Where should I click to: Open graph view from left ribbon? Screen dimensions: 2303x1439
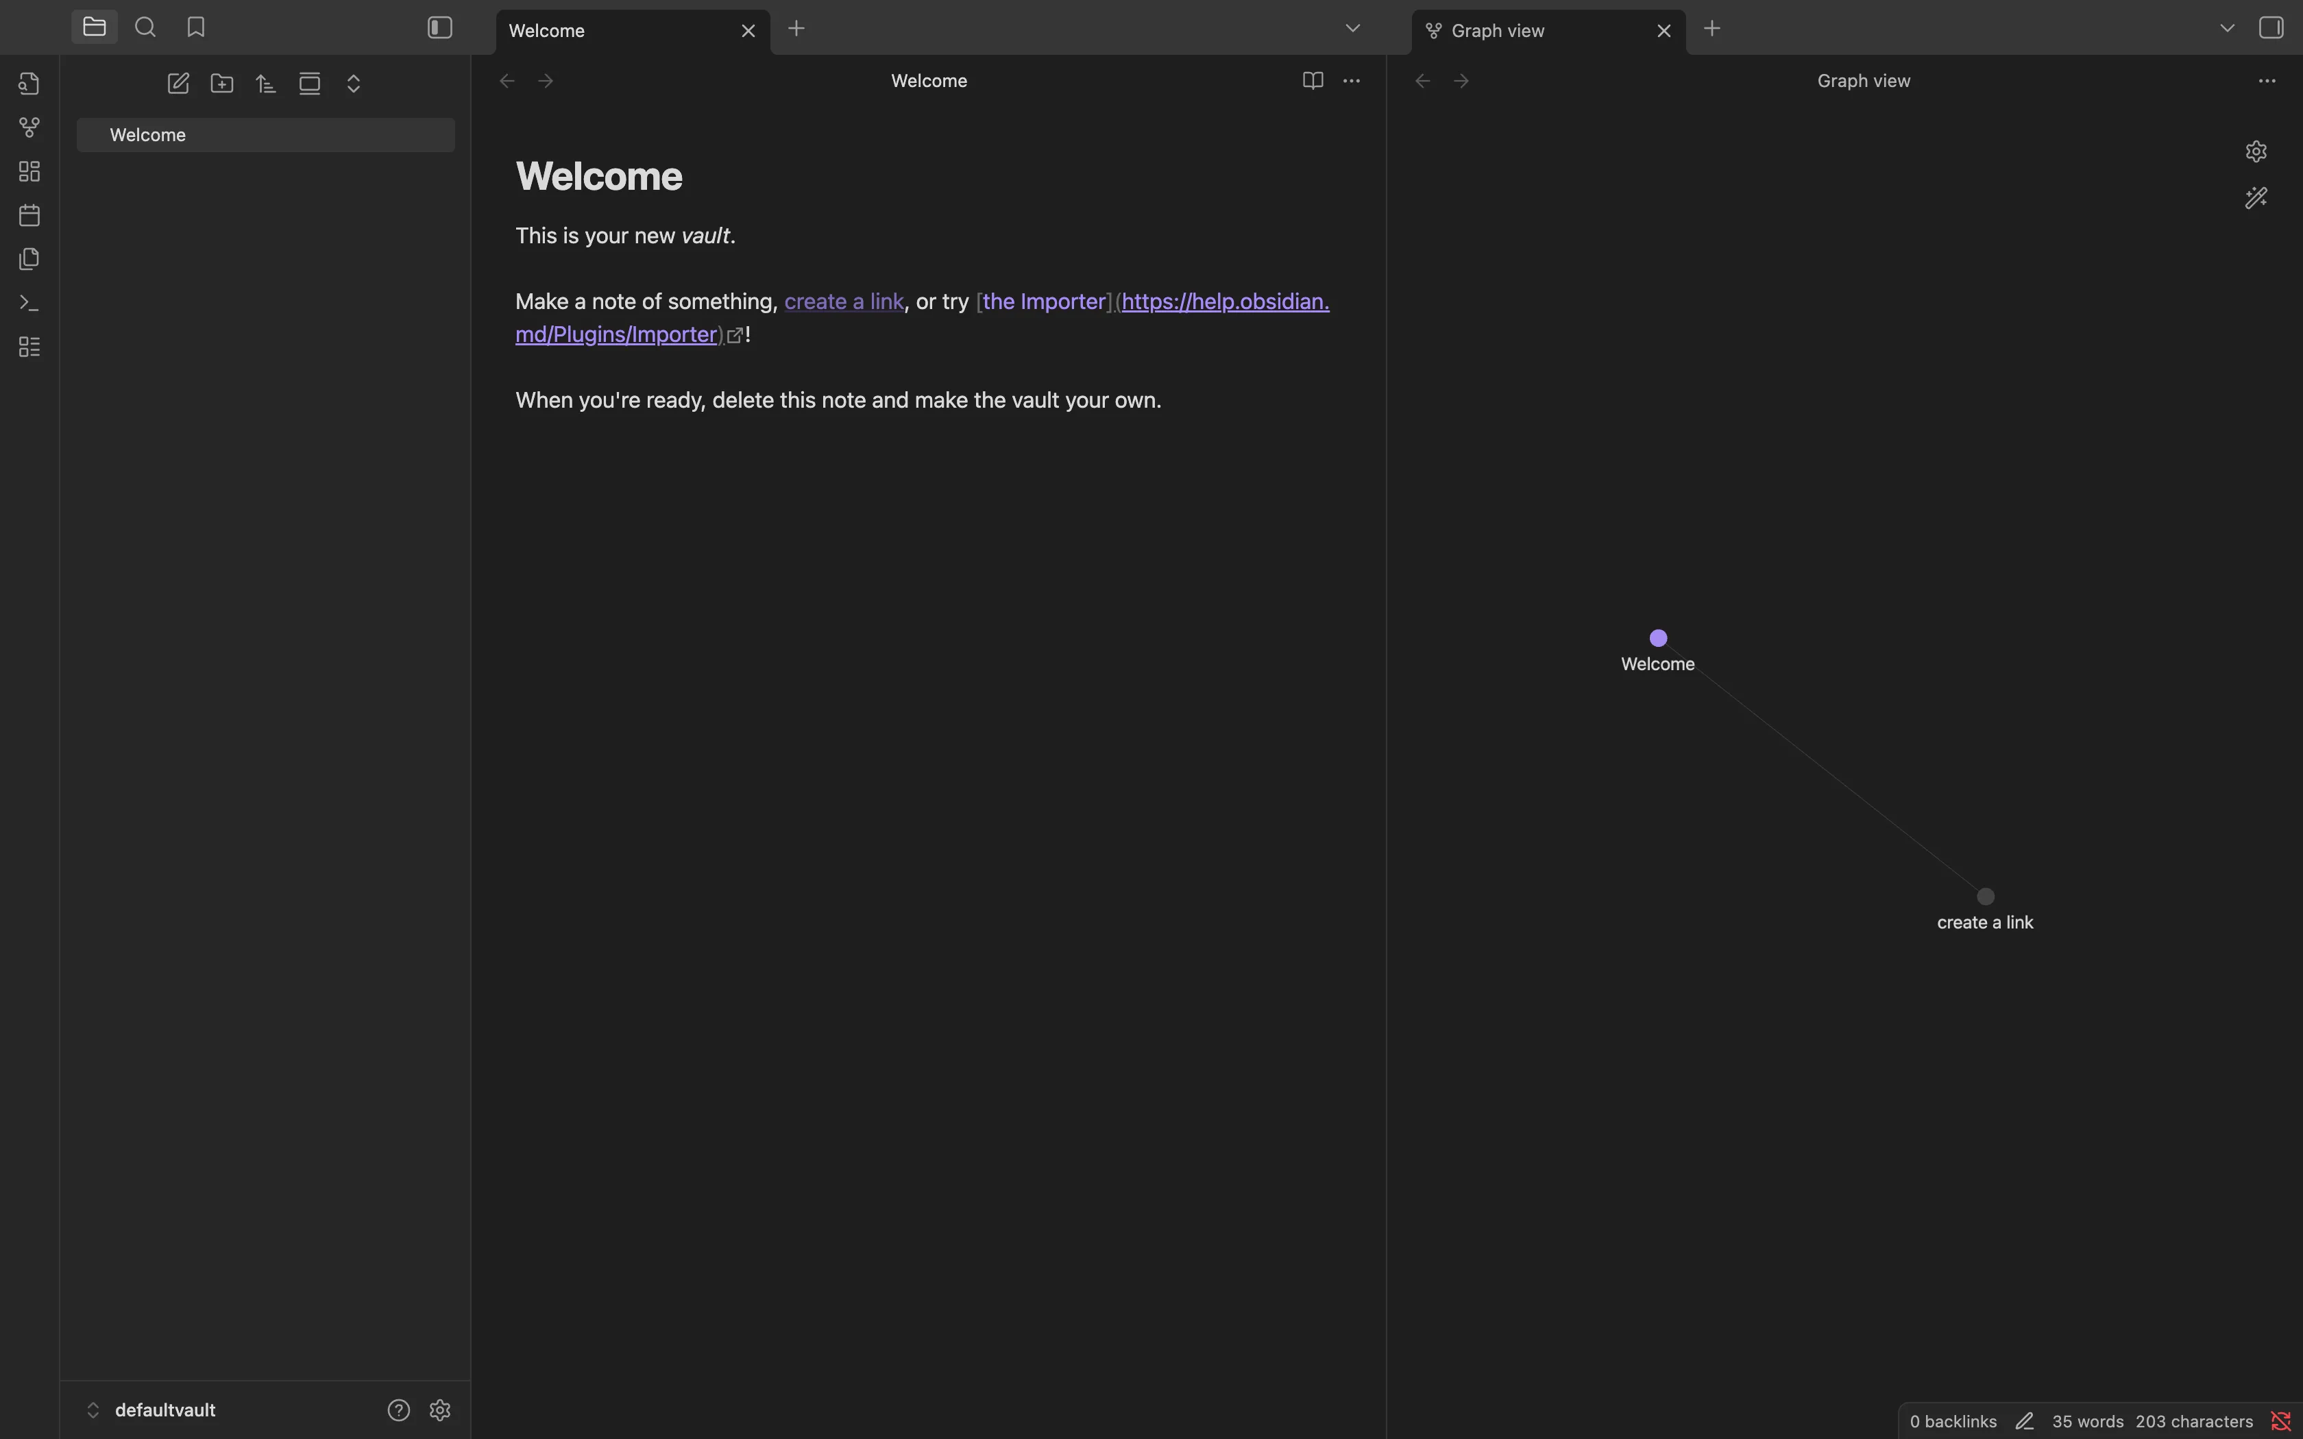pos(29,127)
